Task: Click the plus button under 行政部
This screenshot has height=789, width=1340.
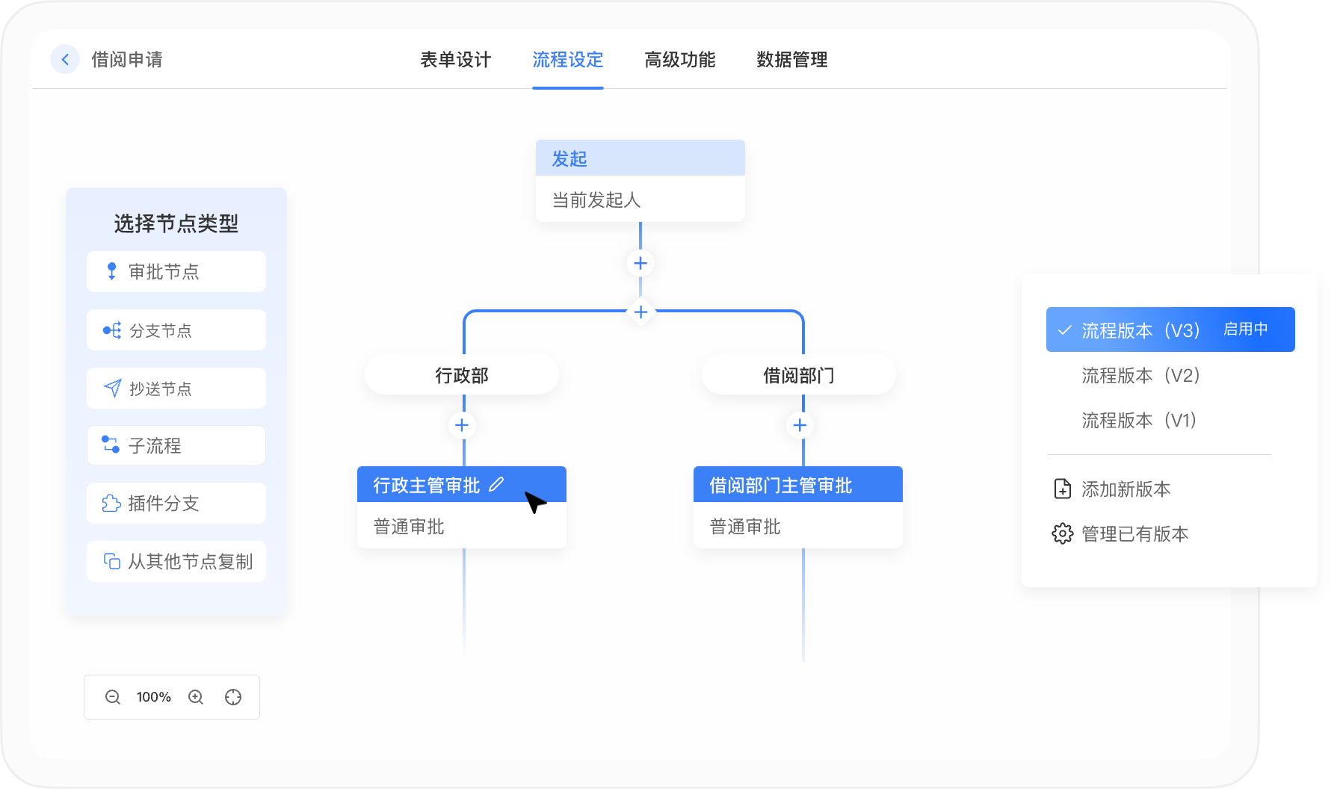Action: [462, 425]
